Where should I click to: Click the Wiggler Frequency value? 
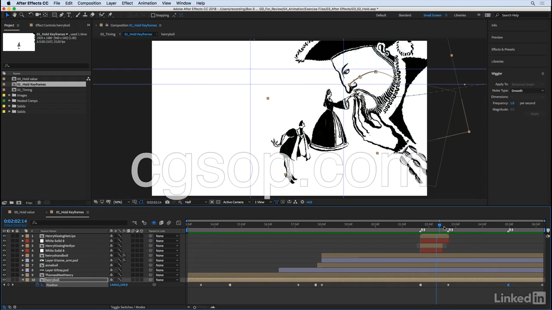[x=512, y=103]
